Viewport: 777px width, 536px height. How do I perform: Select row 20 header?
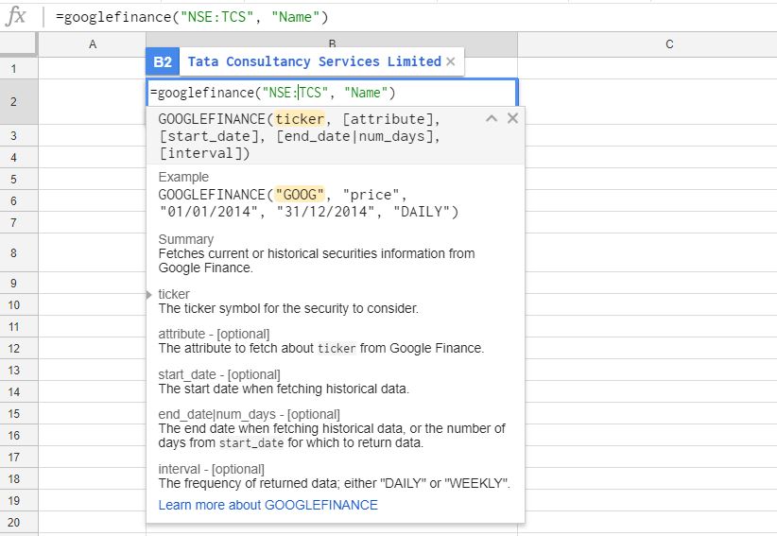pyautogui.click(x=14, y=523)
